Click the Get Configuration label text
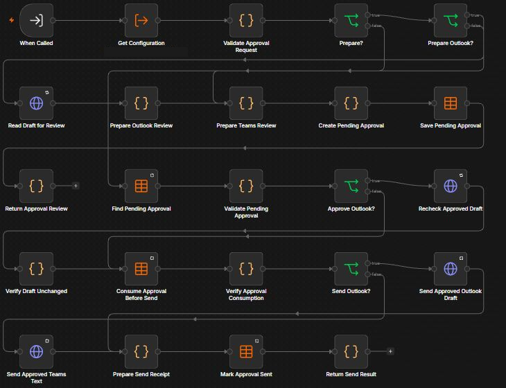506x388 pixels. coord(141,43)
